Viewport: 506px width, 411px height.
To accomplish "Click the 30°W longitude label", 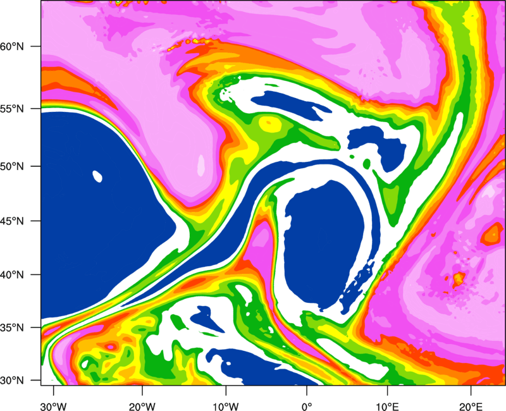I will (54, 407).
